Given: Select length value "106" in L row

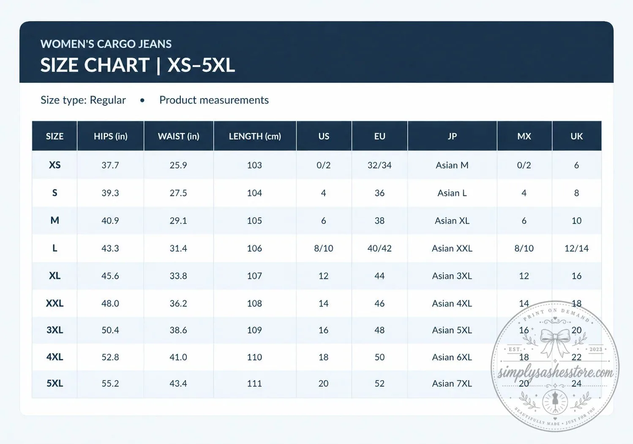Looking at the screenshot, I should click(x=254, y=248).
